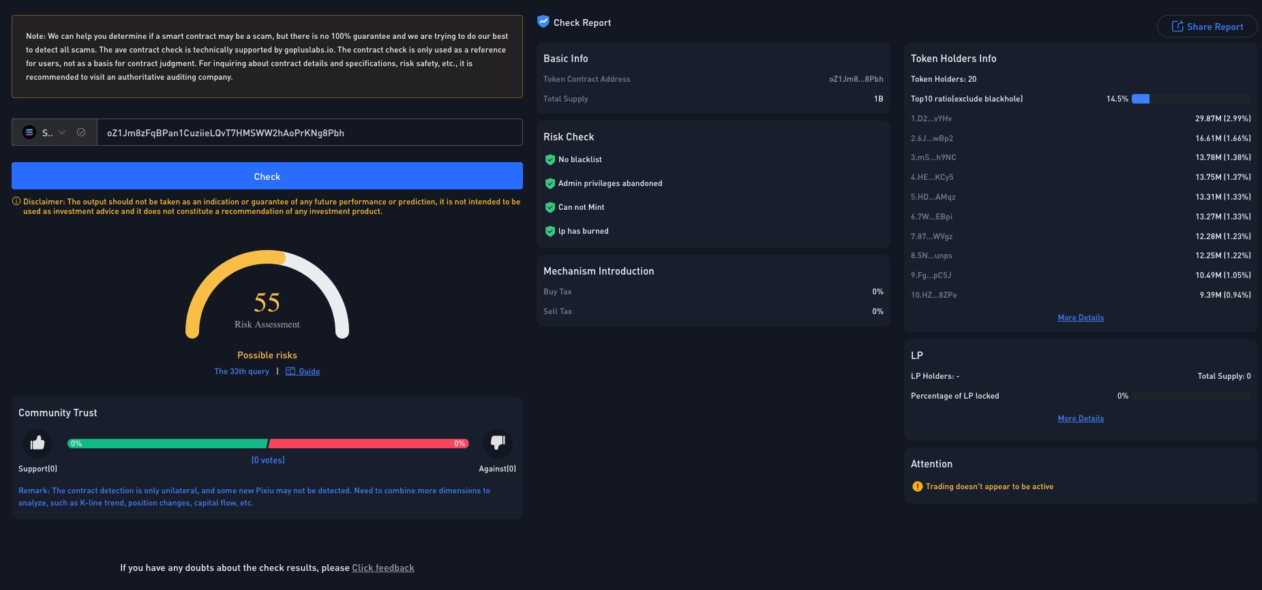The width and height of the screenshot is (1262, 590).
Task: Click the green shield beside No blacklist
Action: (550, 159)
